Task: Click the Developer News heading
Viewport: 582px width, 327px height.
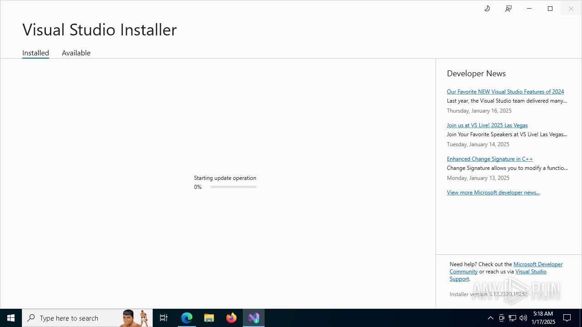Action: point(476,74)
